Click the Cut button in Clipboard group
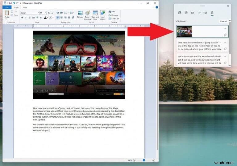 (x=14, y=12)
